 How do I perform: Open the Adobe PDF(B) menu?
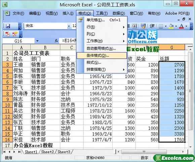coord(178,13)
